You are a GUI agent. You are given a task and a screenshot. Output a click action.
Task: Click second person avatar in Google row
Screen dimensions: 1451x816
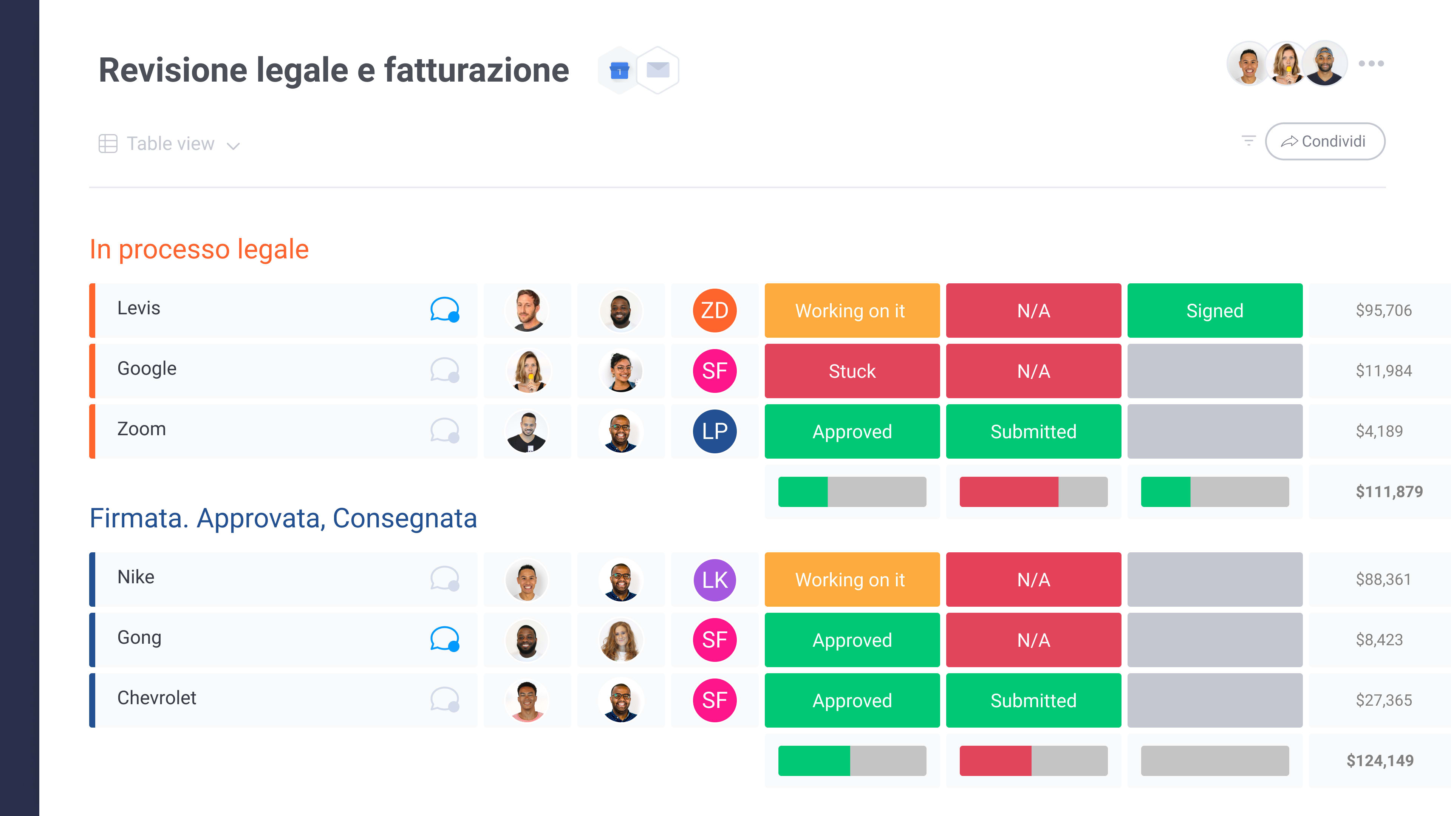pos(621,371)
